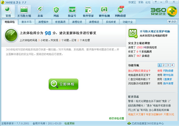Open the 硬件检测 hardware detection icon
Image resolution: width=179 pixels, height=126 pixels.
(104, 11)
